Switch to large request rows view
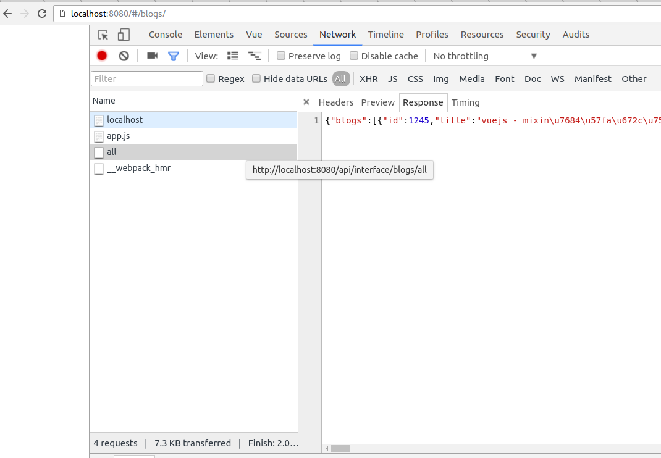 click(233, 56)
